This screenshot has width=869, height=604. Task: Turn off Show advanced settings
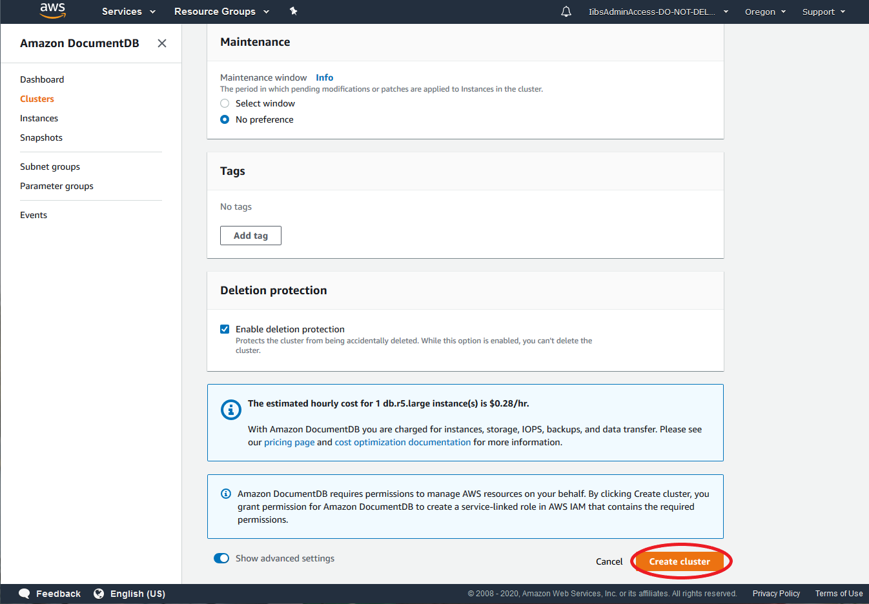(221, 558)
